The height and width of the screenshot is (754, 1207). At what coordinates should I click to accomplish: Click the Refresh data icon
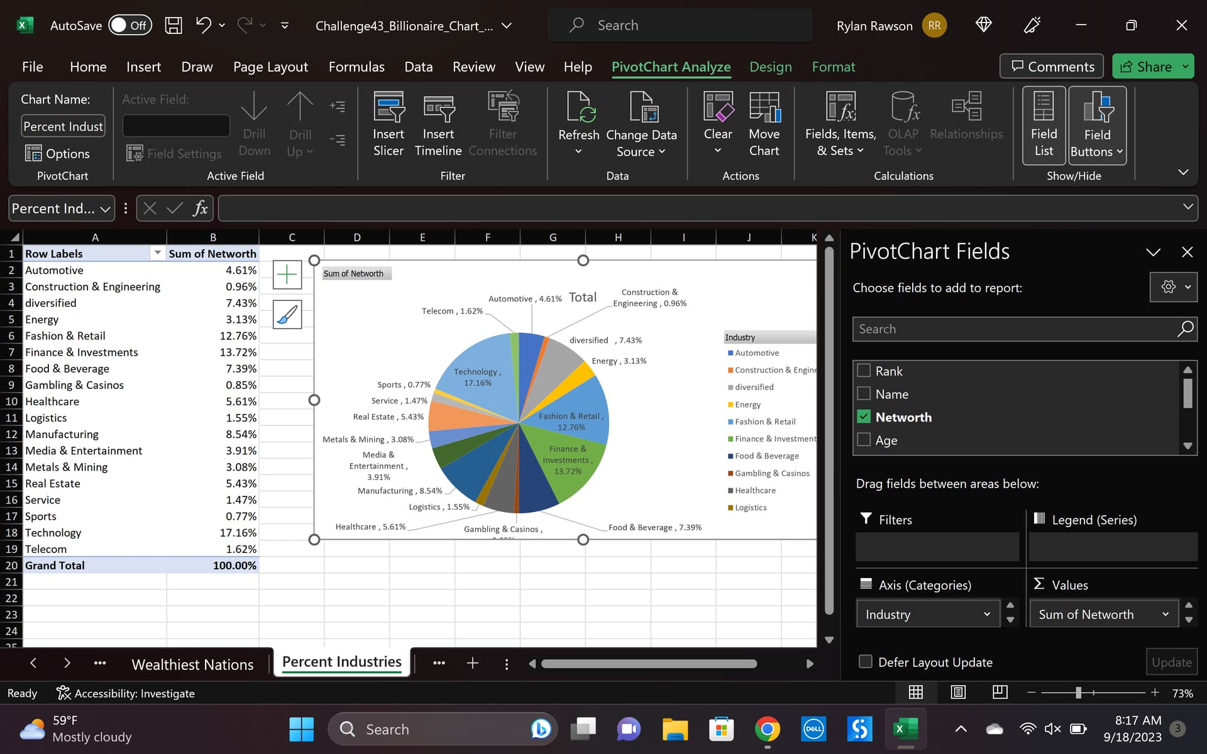[578, 107]
